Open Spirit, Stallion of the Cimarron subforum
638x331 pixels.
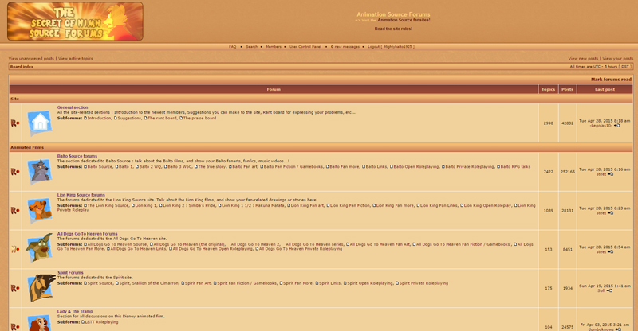click(x=149, y=283)
